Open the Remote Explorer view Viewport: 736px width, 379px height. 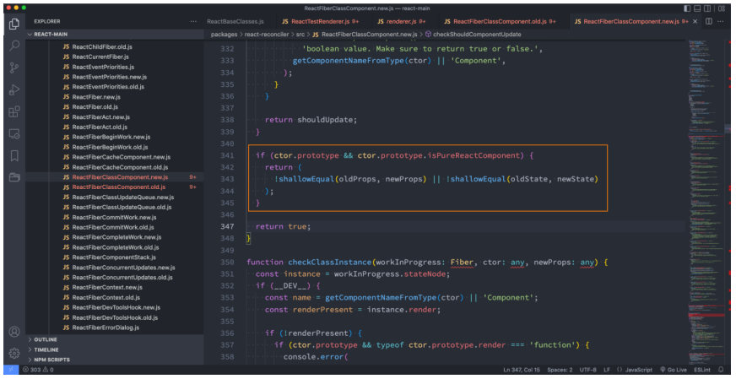coord(14,133)
